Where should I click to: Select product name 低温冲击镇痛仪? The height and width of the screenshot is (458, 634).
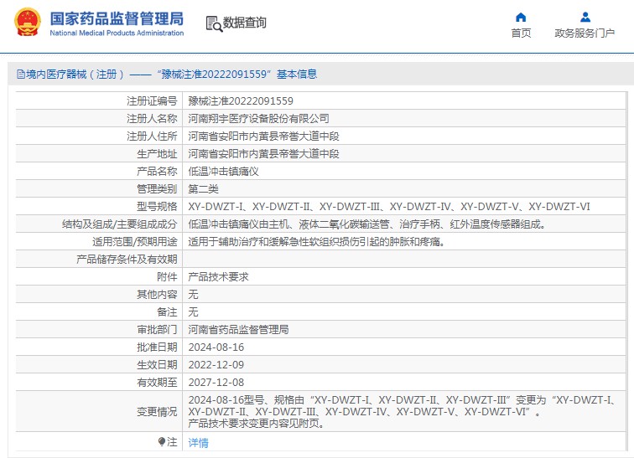224,172
